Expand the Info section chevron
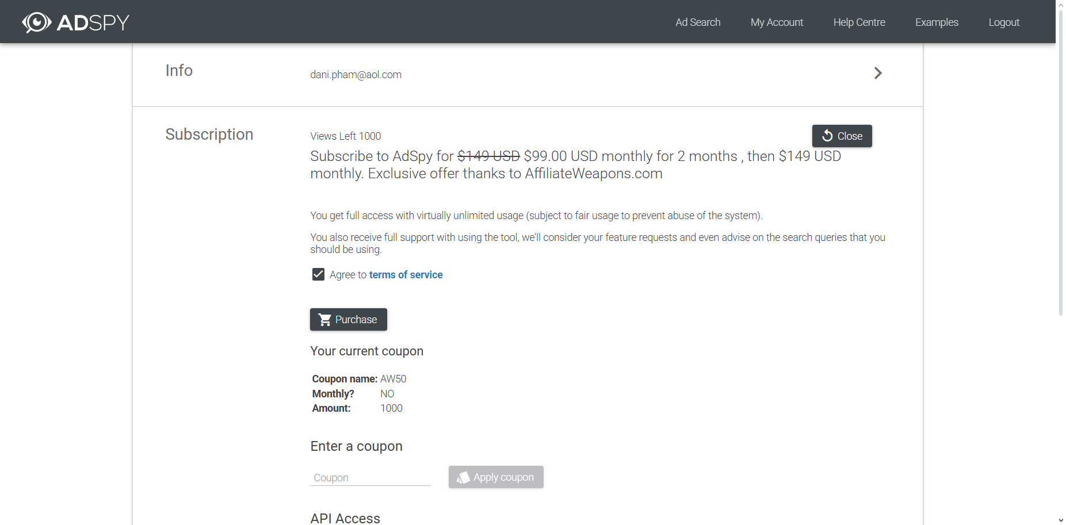Viewport: 1066px width, 525px height. [877, 73]
